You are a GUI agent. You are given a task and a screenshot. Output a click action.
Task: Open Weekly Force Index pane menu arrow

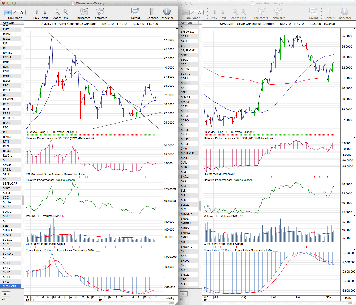point(177,250)
